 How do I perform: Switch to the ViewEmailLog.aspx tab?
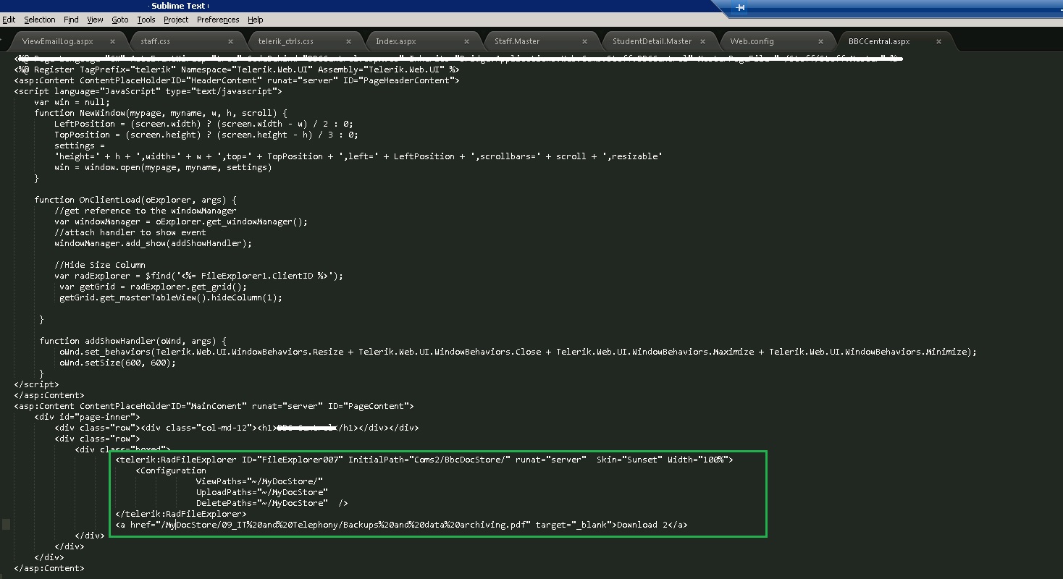coord(58,41)
